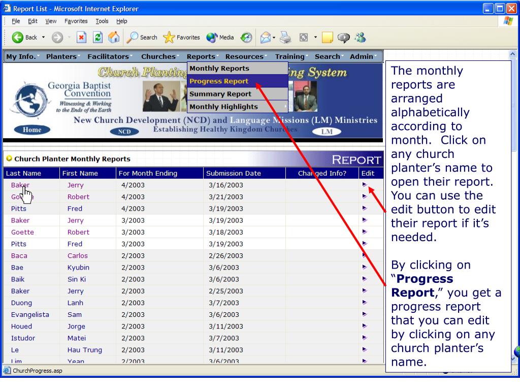Click edit arrow for Pitts 4/2003 row
The image size is (520, 390).
365,208
